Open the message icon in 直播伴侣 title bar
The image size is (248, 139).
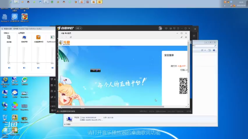point(166,28)
